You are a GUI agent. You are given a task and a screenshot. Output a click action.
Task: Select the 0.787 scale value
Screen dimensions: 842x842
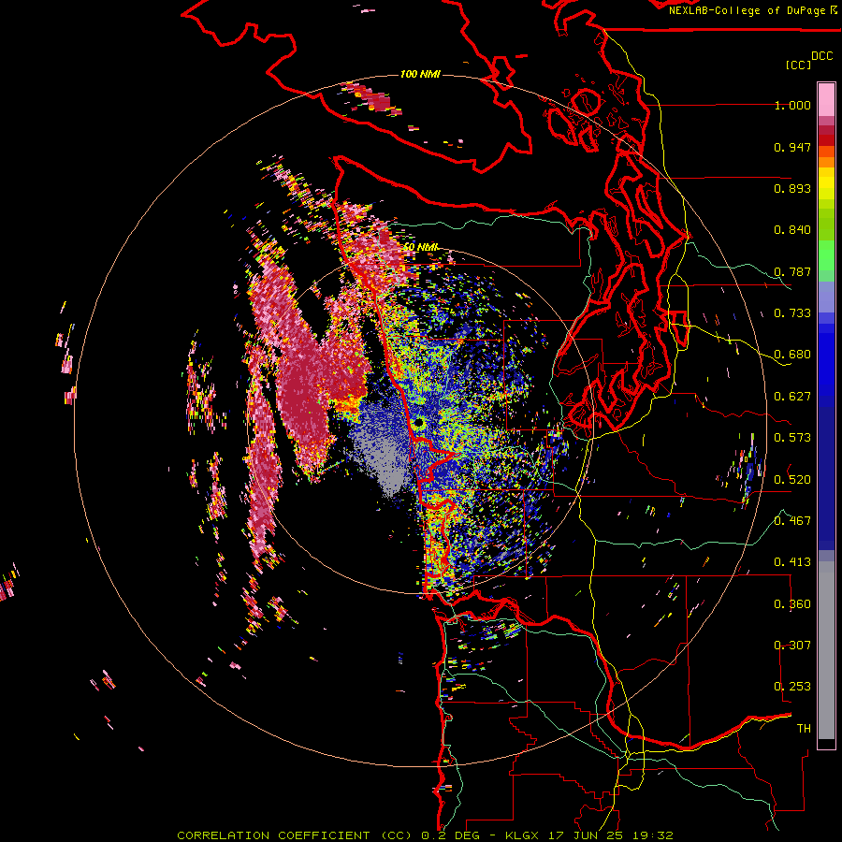point(792,271)
